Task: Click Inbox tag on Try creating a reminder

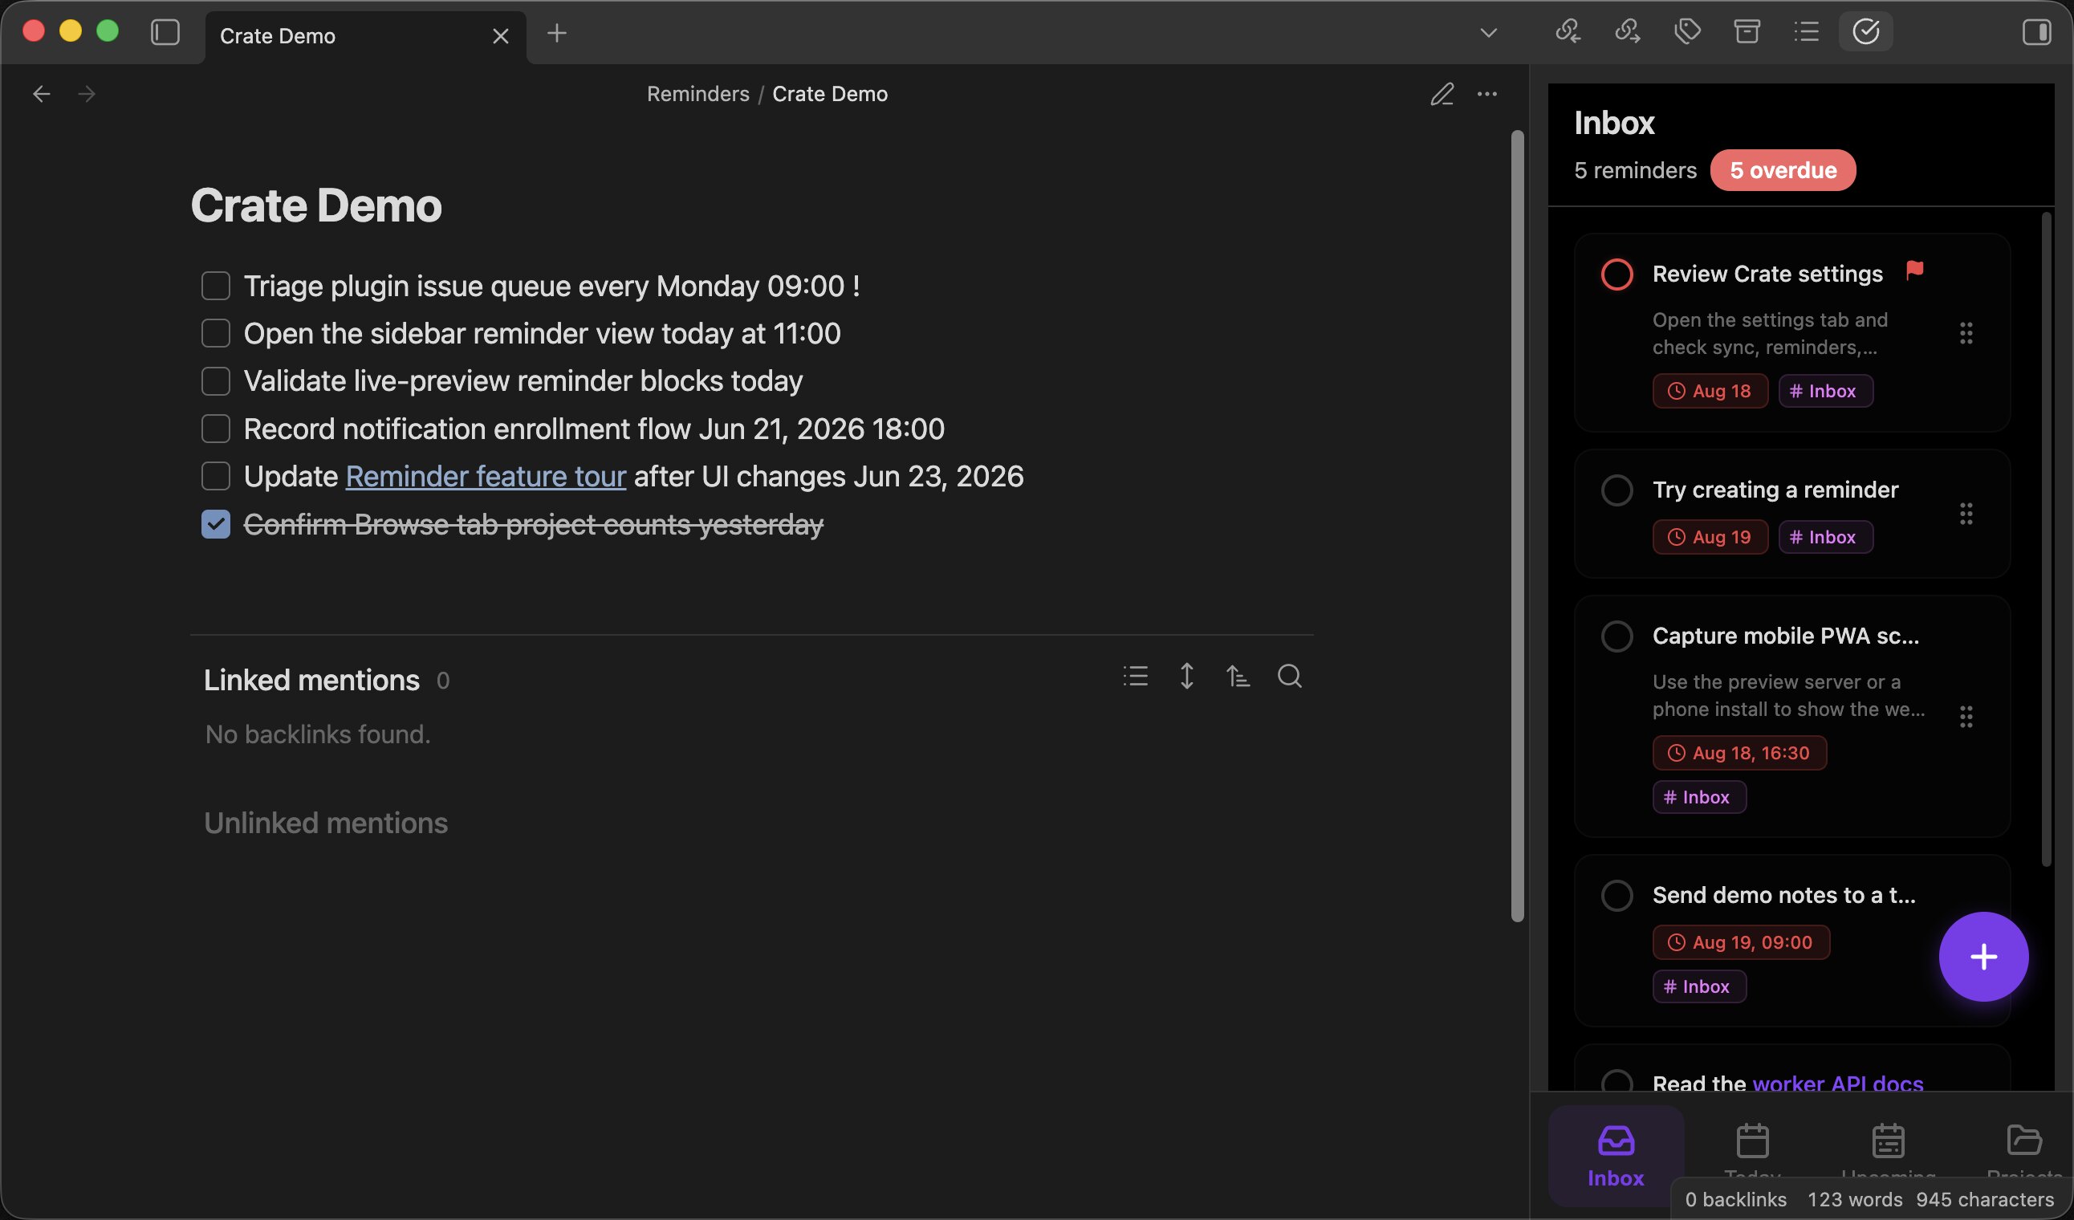Action: 1825,537
